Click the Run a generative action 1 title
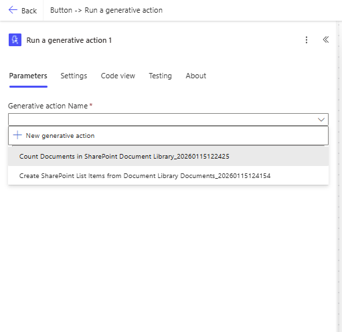342x332 pixels. click(x=69, y=40)
